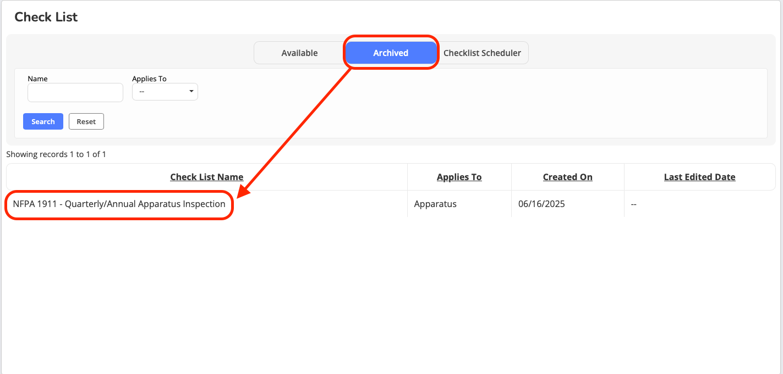Reset the search filters

[86, 121]
